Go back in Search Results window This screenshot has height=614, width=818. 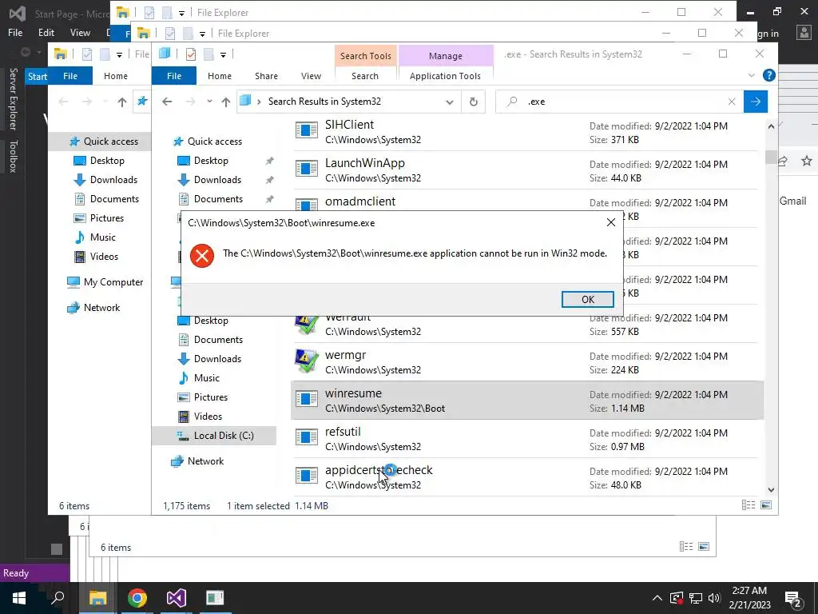[x=167, y=102]
